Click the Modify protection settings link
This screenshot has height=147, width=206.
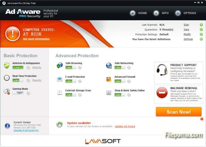click(187, 34)
